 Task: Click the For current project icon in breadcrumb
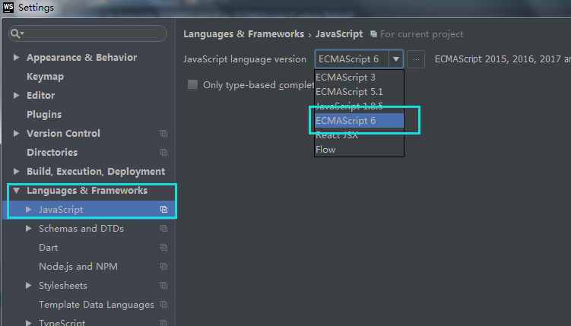(373, 34)
